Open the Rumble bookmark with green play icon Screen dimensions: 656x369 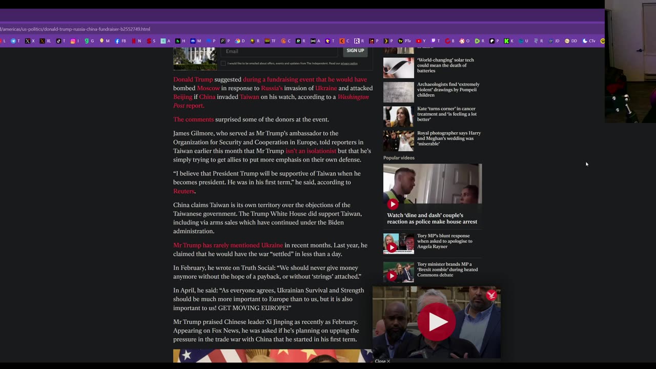(480, 41)
